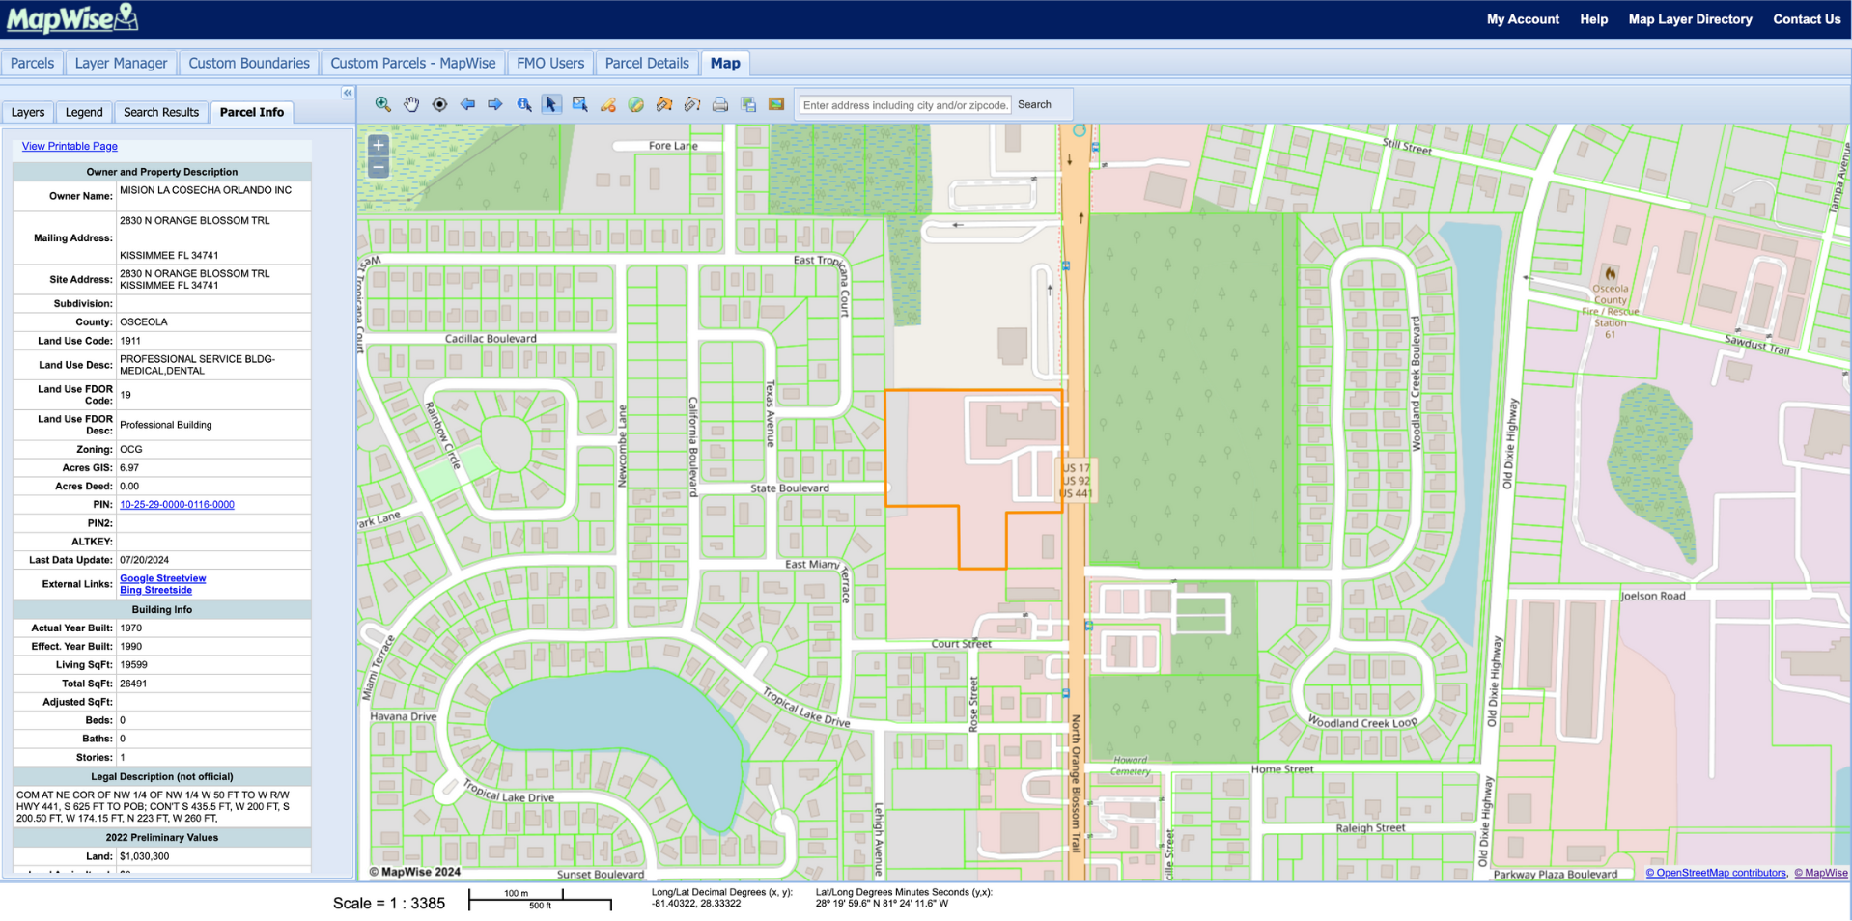This screenshot has height=921, width=1852.
Task: Activate the Pan hand tool
Action: tap(410, 104)
